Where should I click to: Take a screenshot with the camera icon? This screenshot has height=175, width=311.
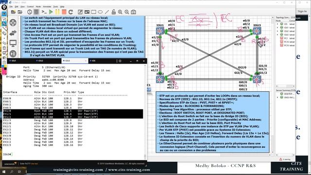[134, 12]
